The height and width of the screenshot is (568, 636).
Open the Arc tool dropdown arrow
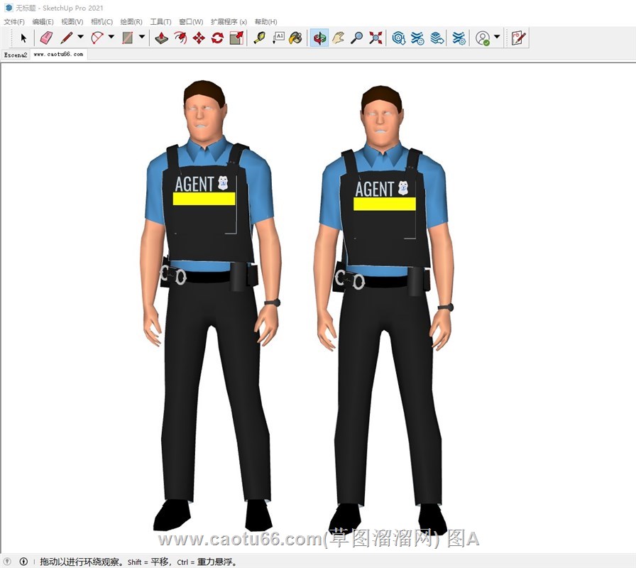tap(111, 38)
